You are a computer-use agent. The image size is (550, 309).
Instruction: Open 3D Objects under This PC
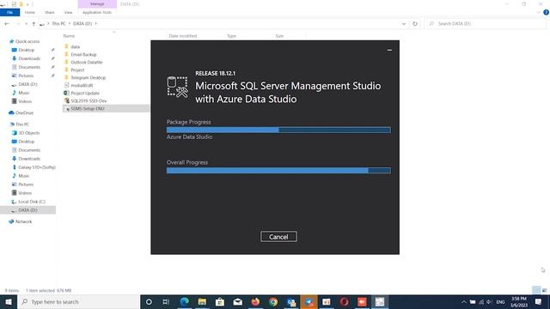[x=28, y=133]
